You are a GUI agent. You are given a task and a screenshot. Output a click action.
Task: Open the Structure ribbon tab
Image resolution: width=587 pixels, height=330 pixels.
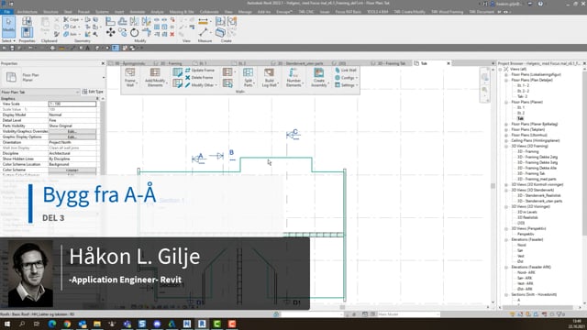(51, 12)
